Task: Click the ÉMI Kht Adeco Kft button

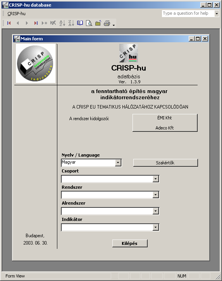Action: [x=165, y=123]
